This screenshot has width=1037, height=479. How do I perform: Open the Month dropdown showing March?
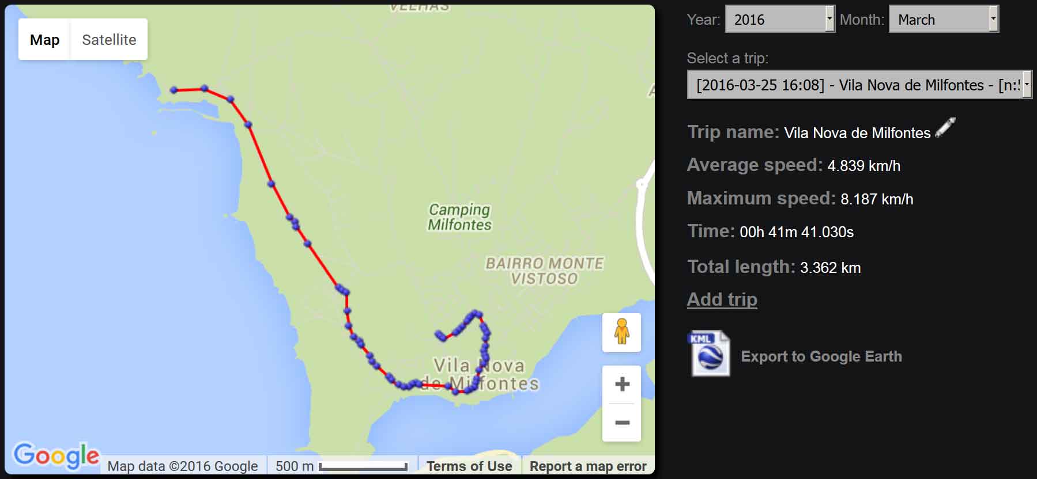[944, 19]
